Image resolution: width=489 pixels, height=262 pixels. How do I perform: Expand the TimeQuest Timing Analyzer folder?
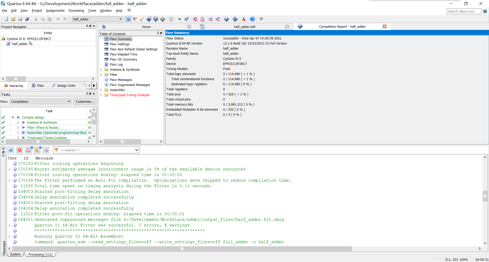pos(101,95)
